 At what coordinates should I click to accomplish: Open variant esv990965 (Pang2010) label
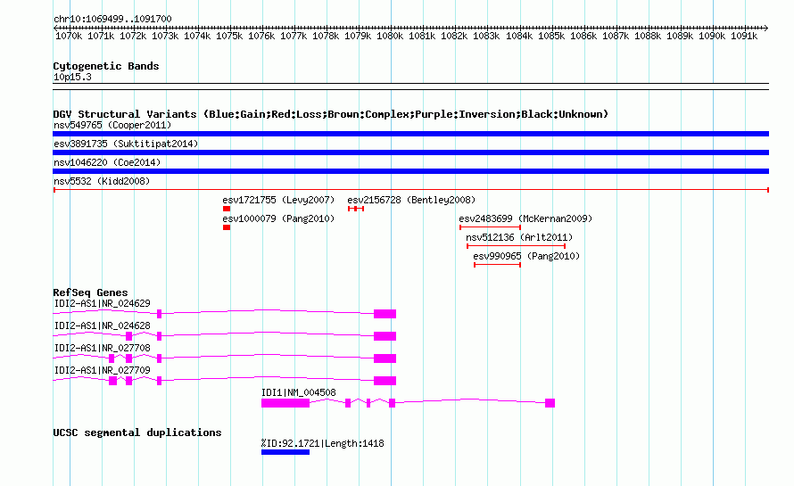[x=526, y=256]
